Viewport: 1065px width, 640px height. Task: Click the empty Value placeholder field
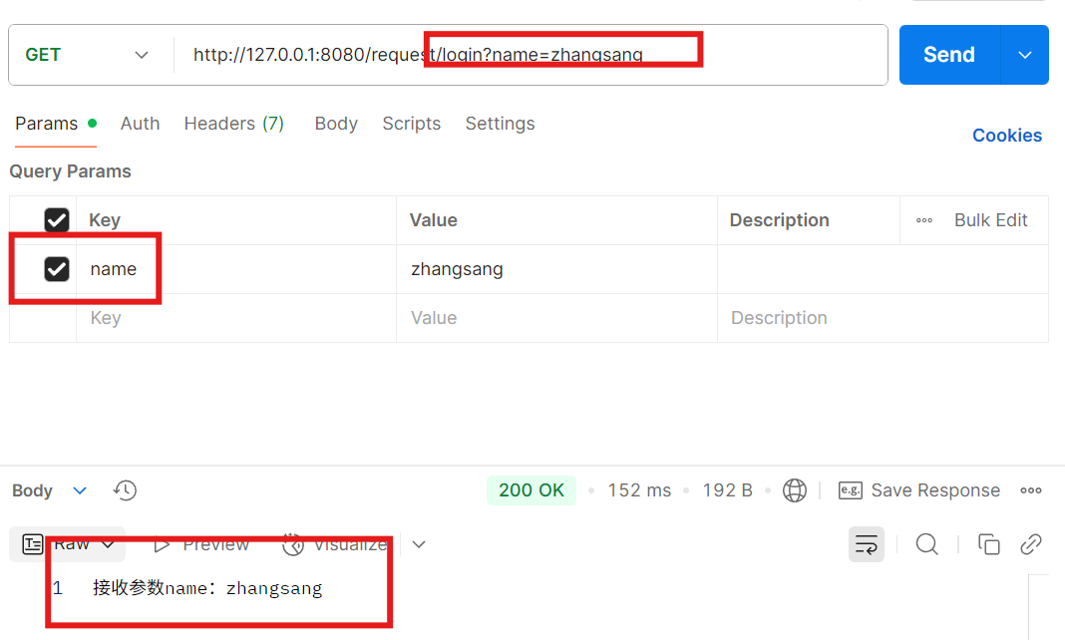pos(557,318)
